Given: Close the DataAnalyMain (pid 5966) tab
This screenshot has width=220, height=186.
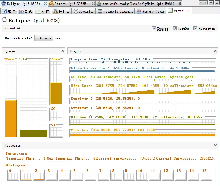Looking at the screenshot, I should [180, 4].
